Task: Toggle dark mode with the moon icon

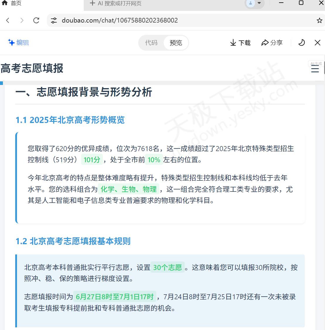Action: pyautogui.click(x=301, y=43)
